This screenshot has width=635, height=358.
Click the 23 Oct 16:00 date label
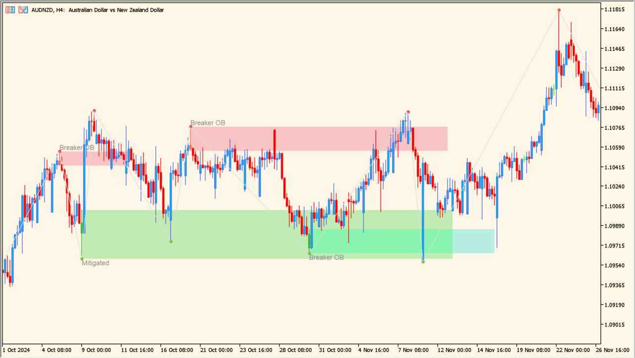point(256,350)
